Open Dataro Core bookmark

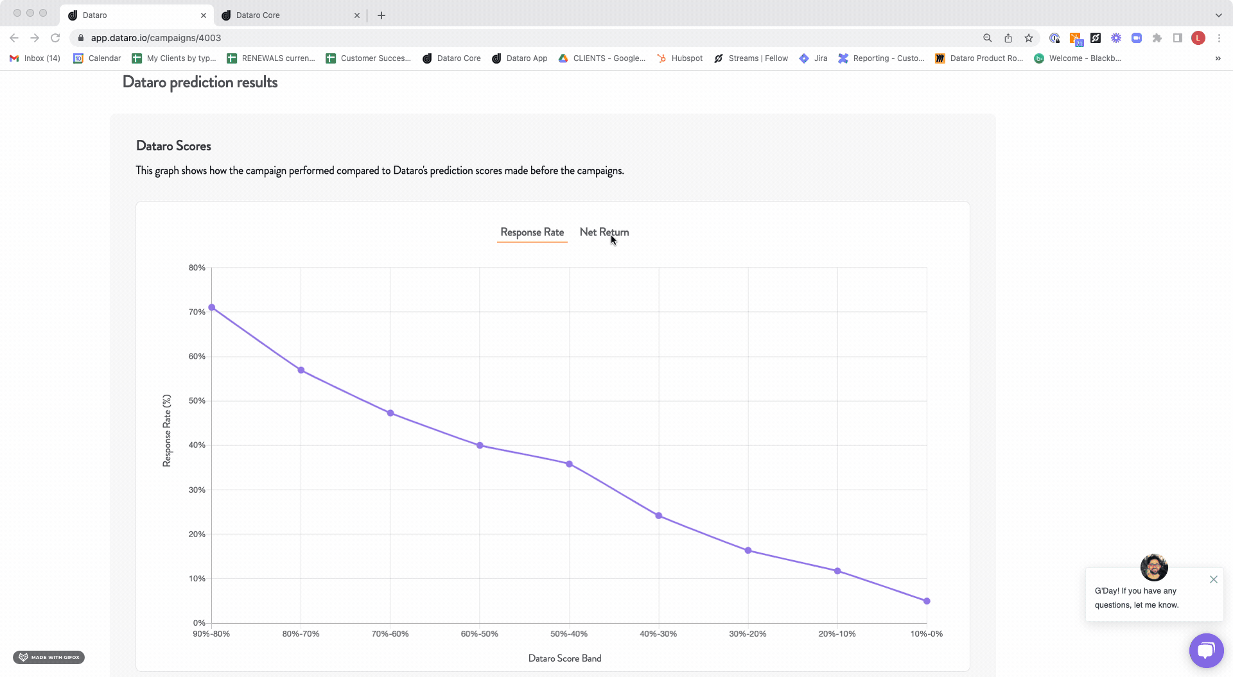pyautogui.click(x=451, y=58)
